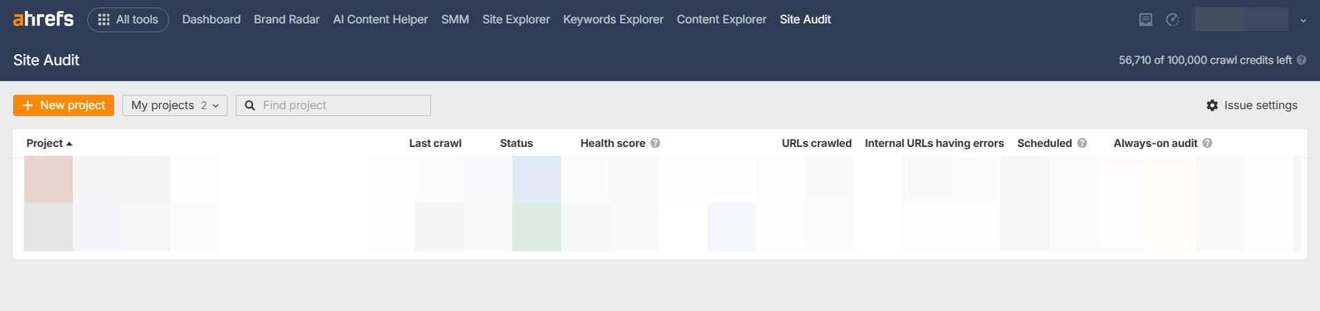Expand the My projects dropdown
The height and width of the screenshot is (311, 1320).
click(175, 105)
